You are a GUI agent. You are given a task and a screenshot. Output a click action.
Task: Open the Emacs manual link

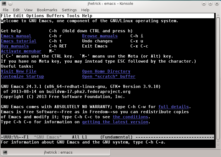(16, 36)
